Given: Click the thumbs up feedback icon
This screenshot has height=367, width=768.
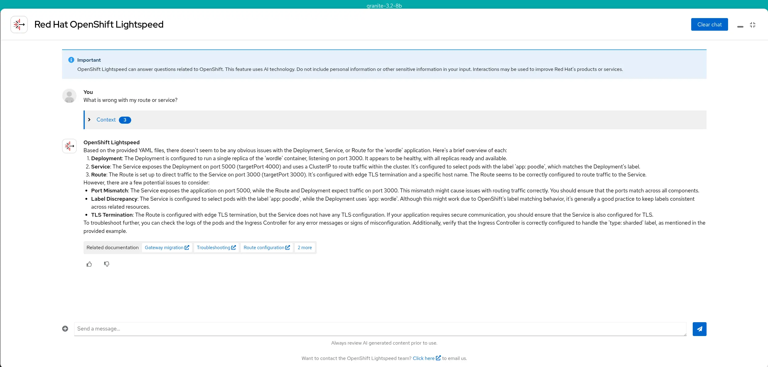Looking at the screenshot, I should [x=89, y=264].
